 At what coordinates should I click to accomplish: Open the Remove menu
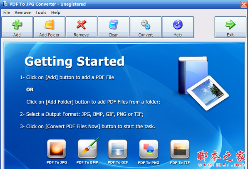point(22,12)
